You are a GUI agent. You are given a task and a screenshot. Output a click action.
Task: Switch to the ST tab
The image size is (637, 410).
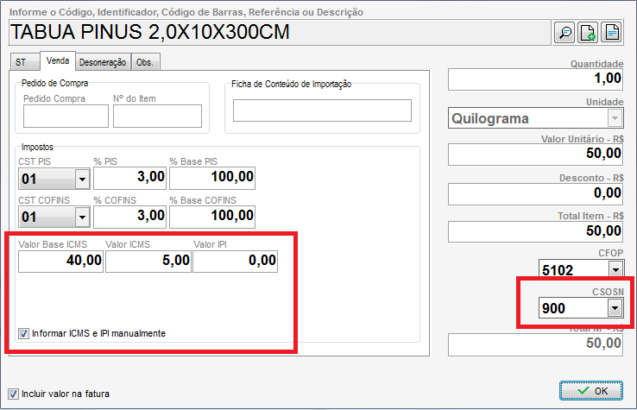pyautogui.click(x=22, y=62)
